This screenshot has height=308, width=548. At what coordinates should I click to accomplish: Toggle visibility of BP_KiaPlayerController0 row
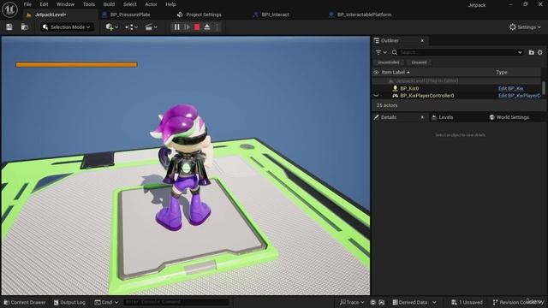[x=376, y=96]
